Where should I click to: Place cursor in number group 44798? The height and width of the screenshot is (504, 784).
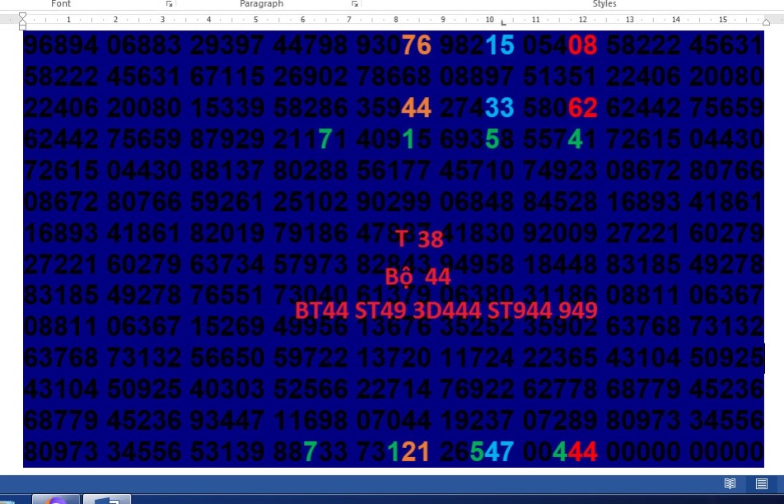(x=310, y=44)
